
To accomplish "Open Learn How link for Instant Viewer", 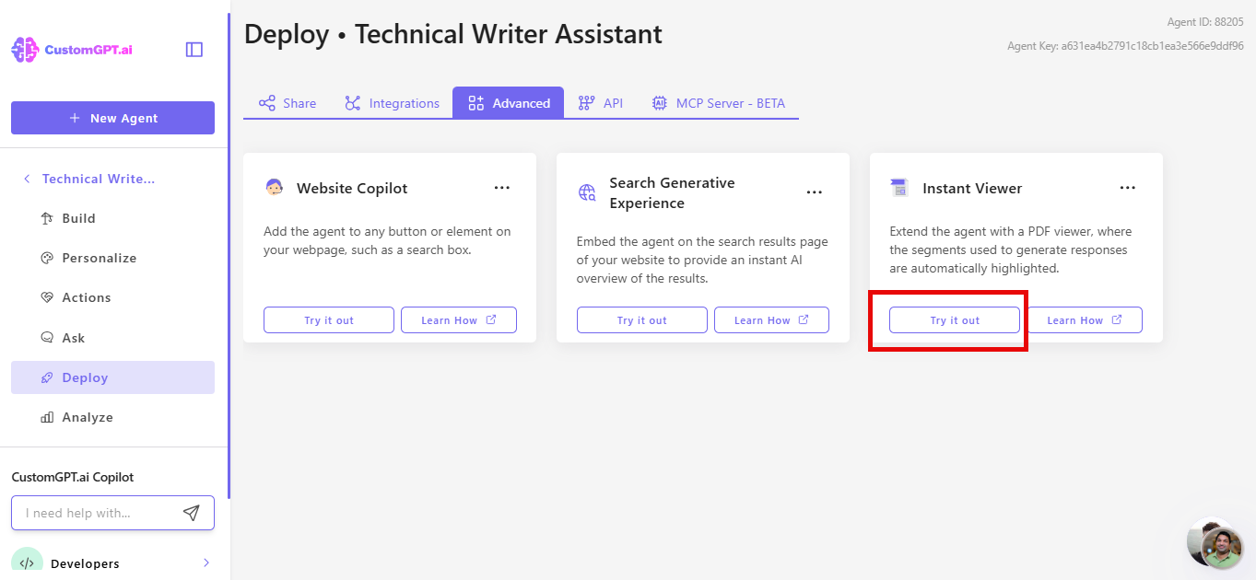I will pyautogui.click(x=1085, y=320).
